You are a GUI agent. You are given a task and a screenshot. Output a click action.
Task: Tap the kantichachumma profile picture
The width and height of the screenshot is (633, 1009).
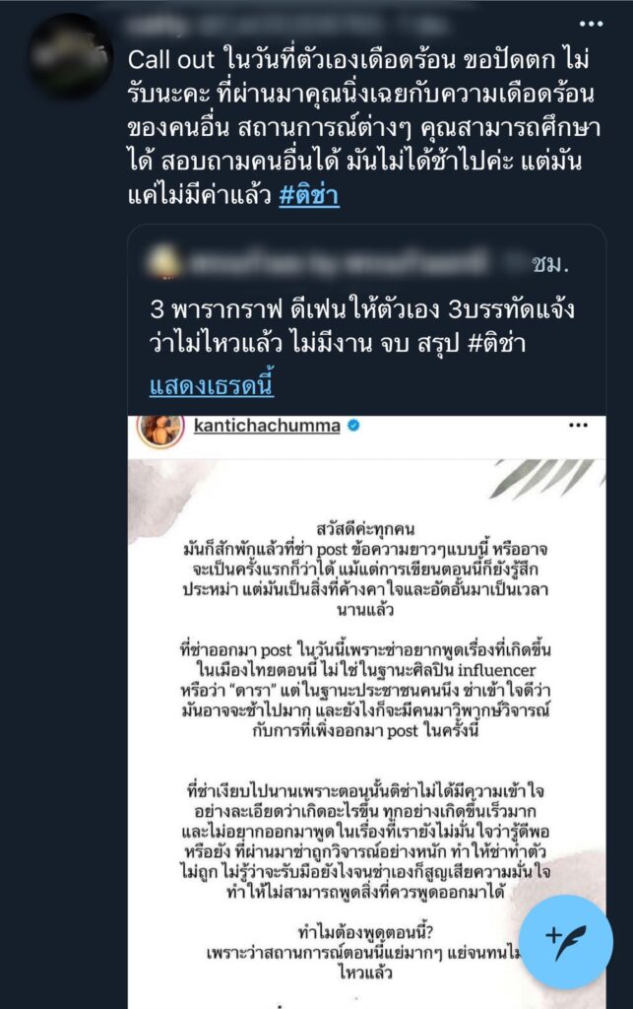(x=159, y=430)
